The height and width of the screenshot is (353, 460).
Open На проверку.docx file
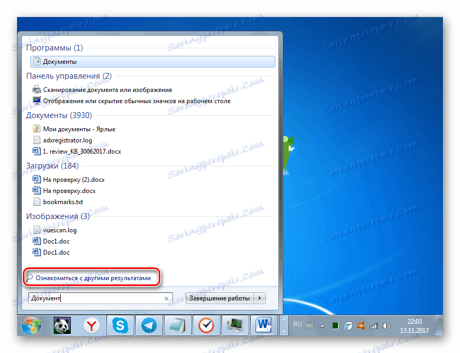click(69, 191)
